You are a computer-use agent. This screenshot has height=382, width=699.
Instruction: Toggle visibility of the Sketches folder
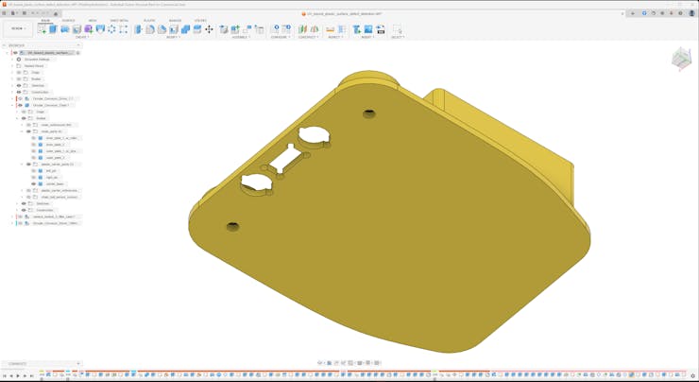tap(19, 85)
